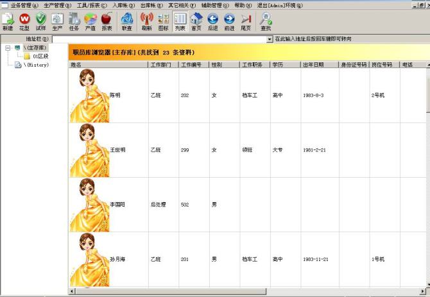Open the 生产 production icon
430x297 pixels.
(57, 21)
